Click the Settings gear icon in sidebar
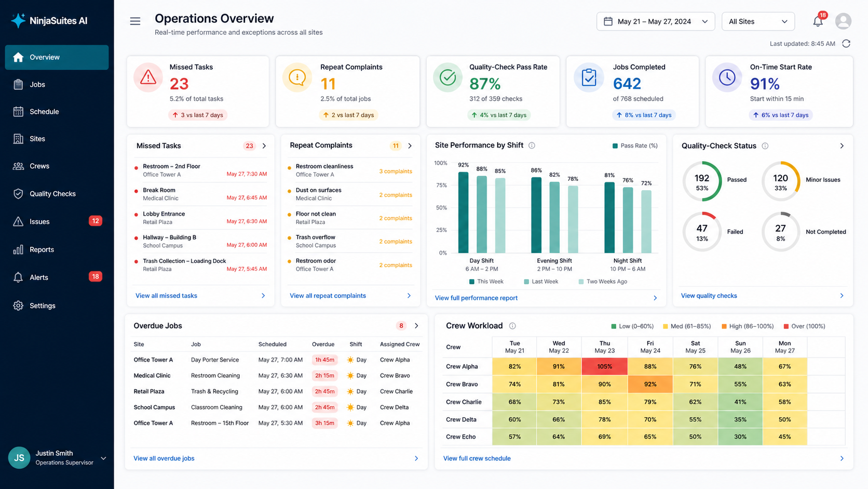 tap(18, 306)
